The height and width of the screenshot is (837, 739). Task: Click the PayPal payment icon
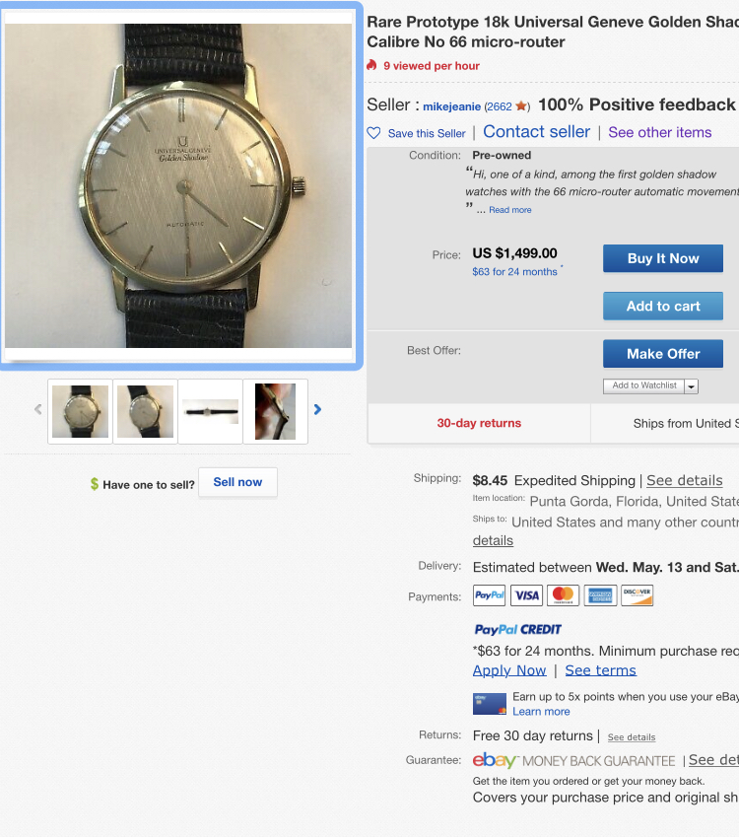(489, 595)
